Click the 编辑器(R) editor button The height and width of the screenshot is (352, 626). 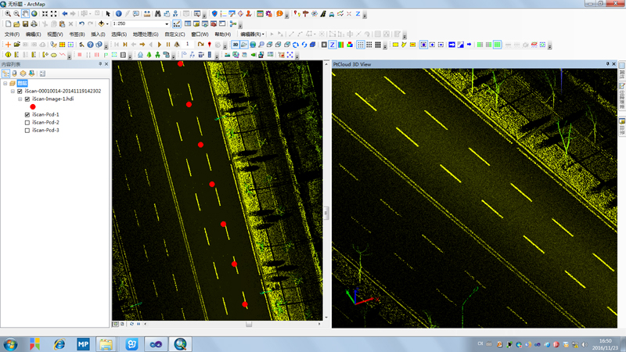(252, 34)
